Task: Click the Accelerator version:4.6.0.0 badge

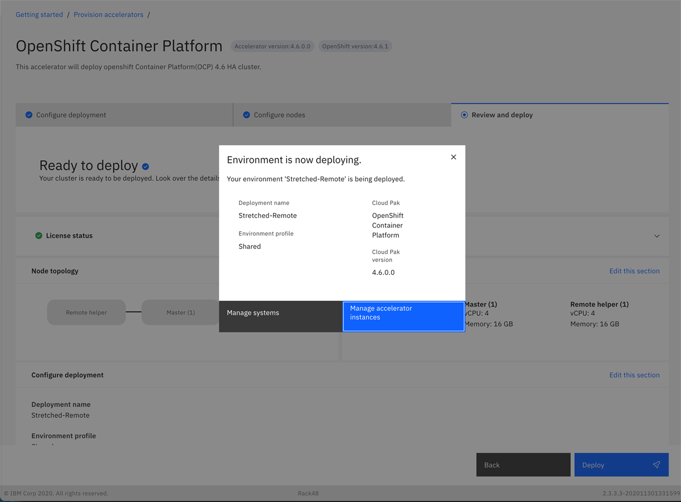Action: (272, 46)
